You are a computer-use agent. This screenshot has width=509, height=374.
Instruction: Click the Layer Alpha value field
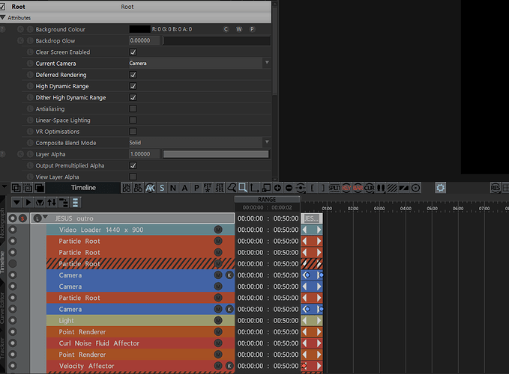(144, 154)
